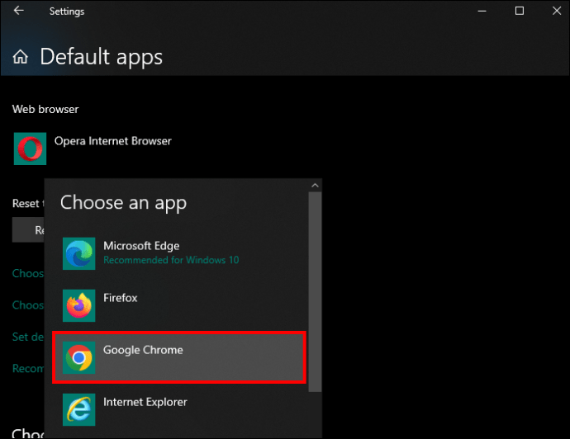Screen dimensions: 570x439
Task: Open Settings home via the house icon
Action: [21, 57]
